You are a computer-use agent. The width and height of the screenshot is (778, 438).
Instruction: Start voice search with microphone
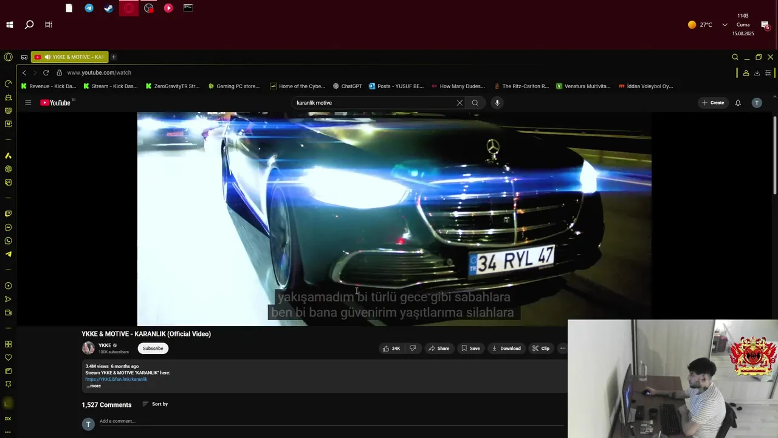pyautogui.click(x=497, y=103)
